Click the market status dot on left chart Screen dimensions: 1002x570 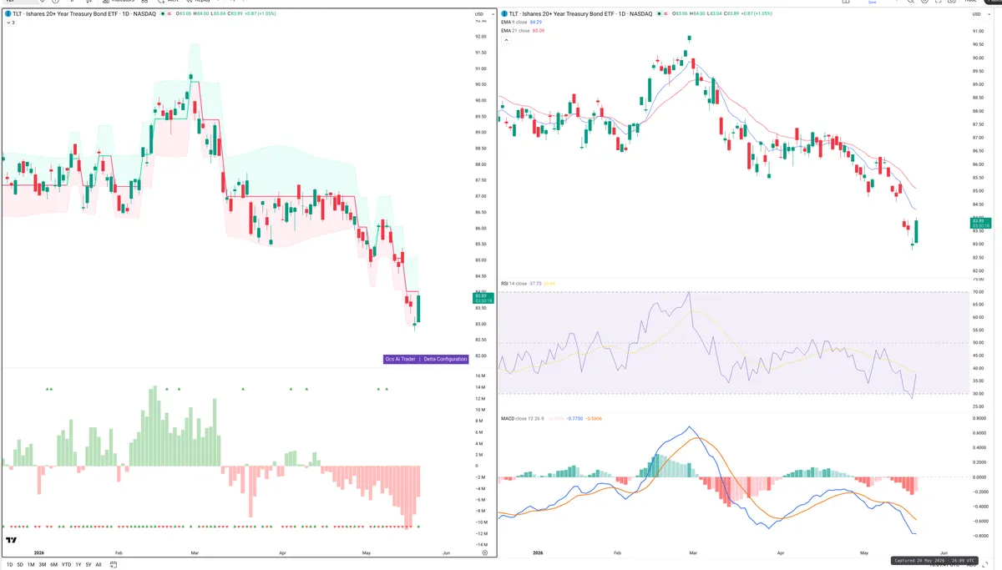click(163, 14)
